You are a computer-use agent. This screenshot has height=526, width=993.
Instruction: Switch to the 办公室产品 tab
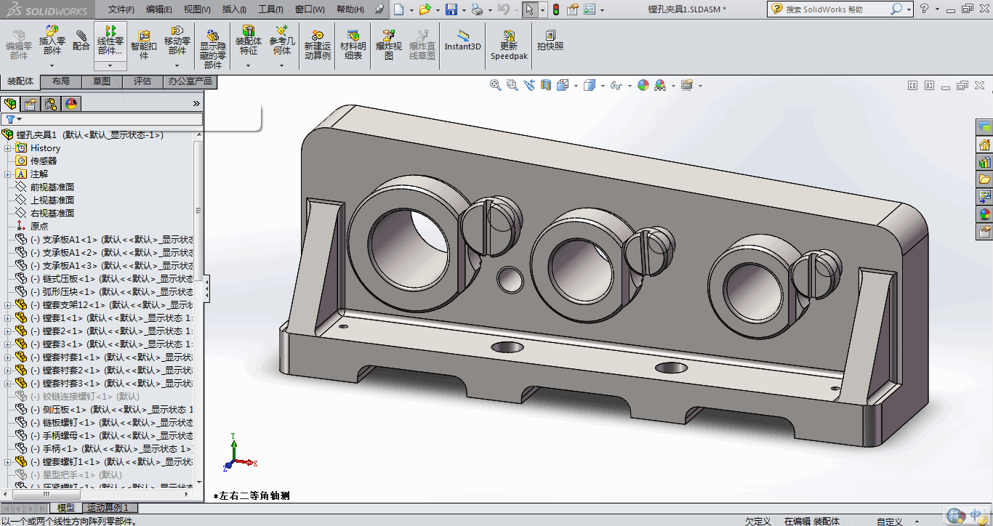pyautogui.click(x=190, y=81)
